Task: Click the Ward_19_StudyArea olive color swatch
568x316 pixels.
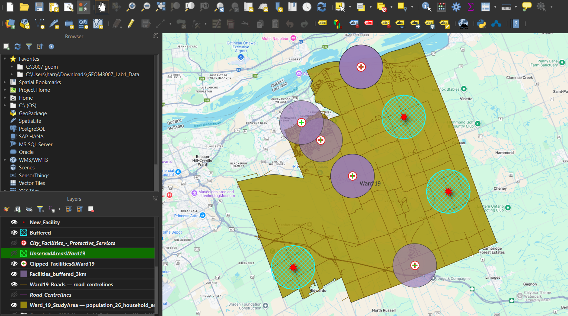Action: pyautogui.click(x=24, y=305)
